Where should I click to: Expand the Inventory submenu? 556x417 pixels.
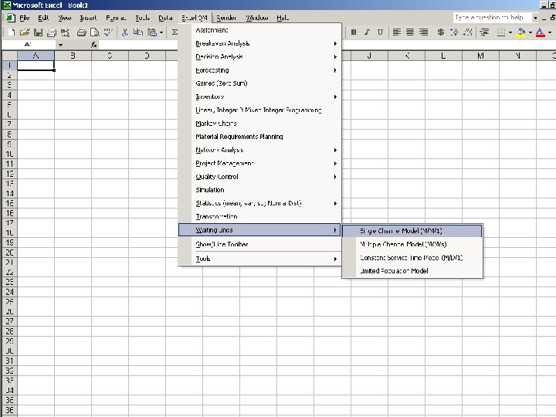259,97
